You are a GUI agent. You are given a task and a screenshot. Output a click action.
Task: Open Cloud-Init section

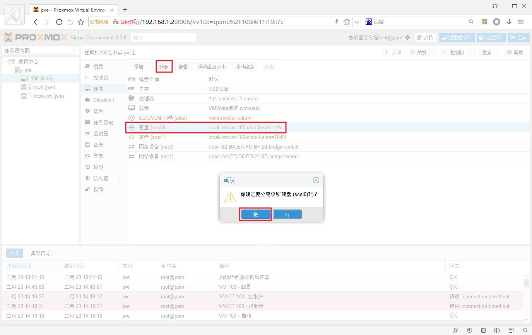[104, 100]
